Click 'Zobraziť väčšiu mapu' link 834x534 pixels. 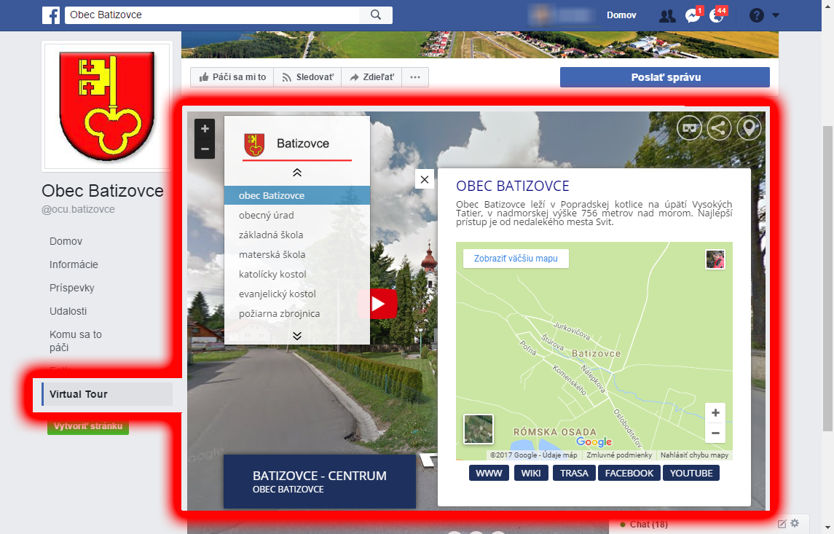coord(516,259)
